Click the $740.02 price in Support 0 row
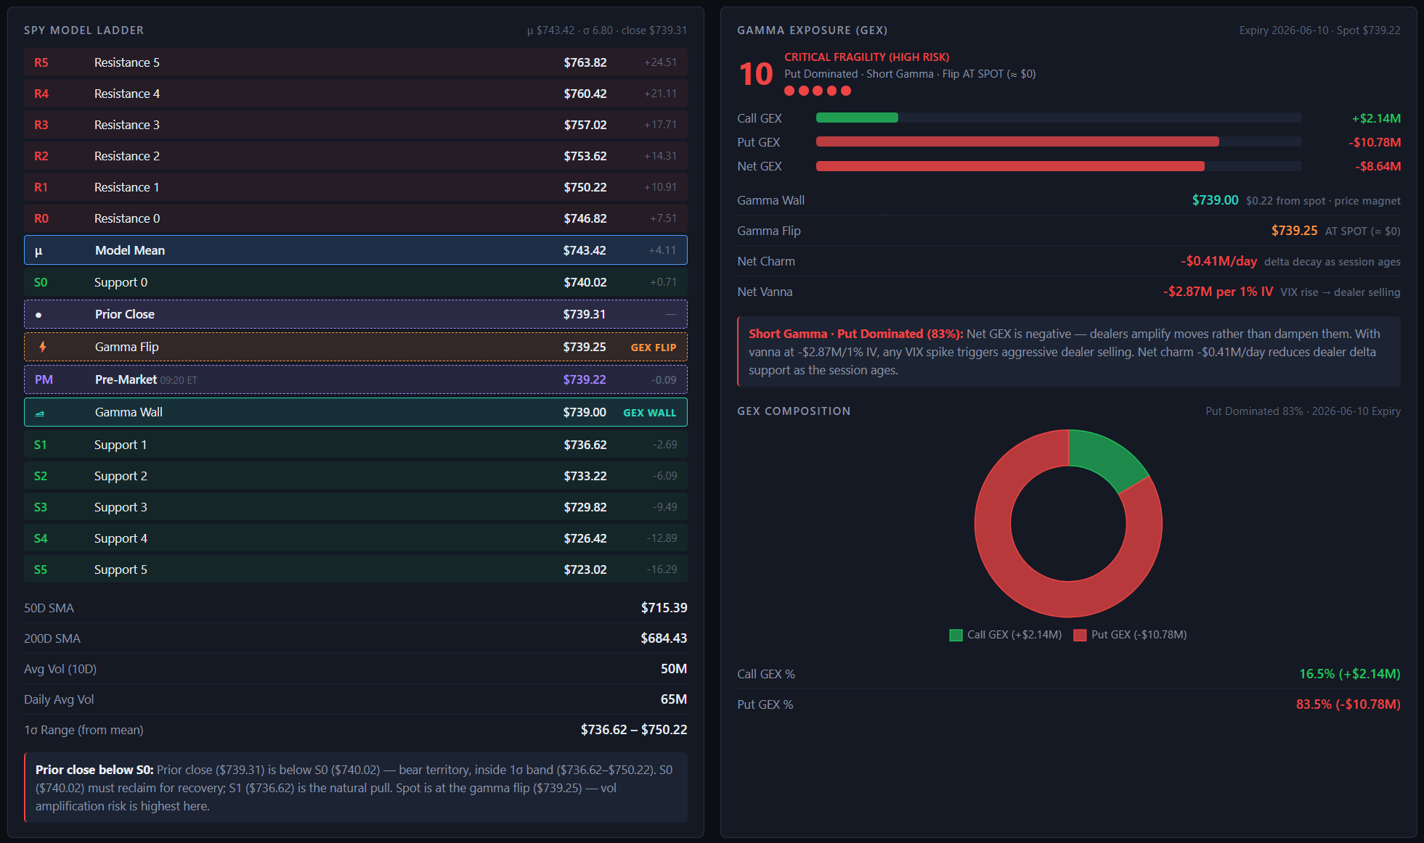This screenshot has width=1424, height=843. tap(585, 282)
